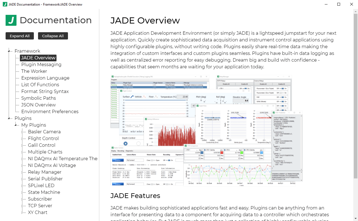
Task: Collapse the My Plugins branch
Action: coord(16,125)
